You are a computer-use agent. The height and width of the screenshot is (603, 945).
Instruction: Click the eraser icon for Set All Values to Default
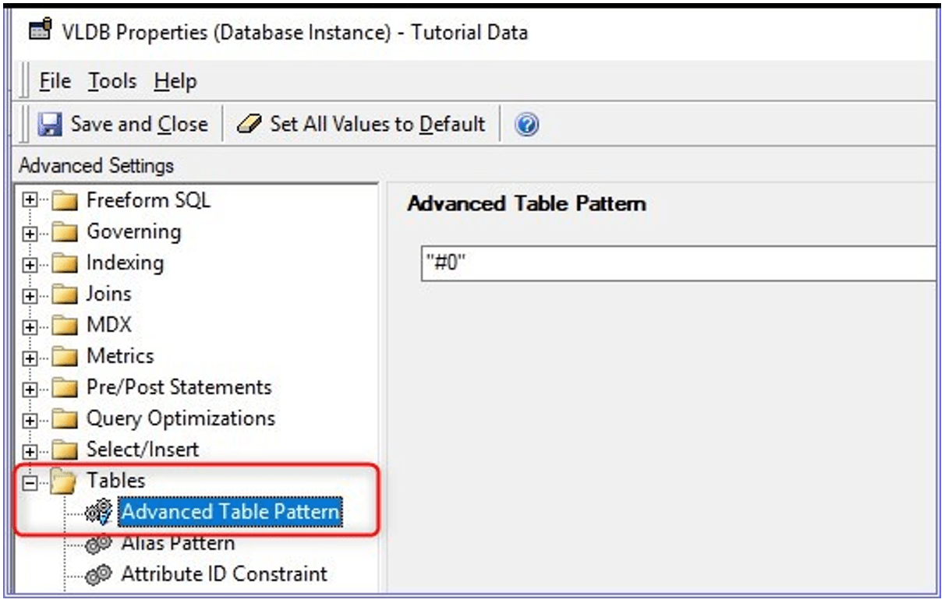tap(249, 125)
